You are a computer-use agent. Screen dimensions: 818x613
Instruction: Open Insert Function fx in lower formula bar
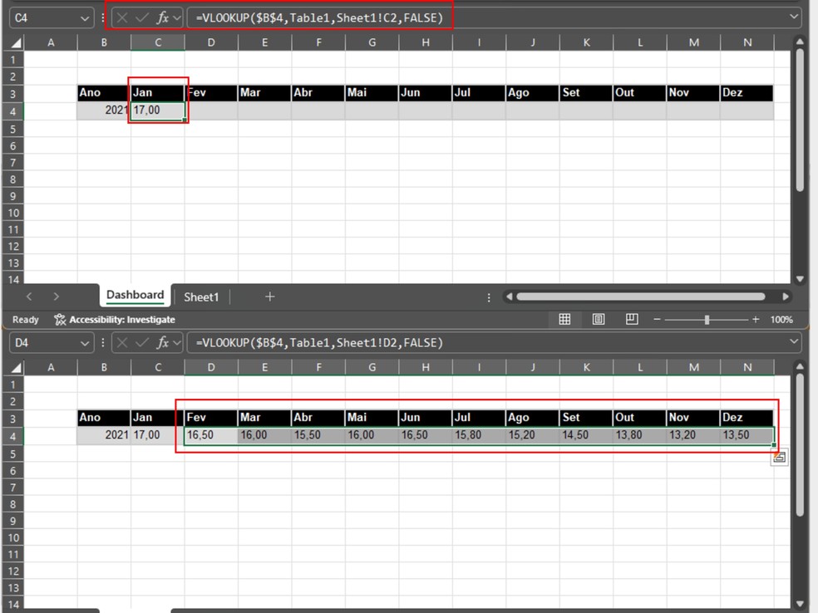[x=163, y=342]
